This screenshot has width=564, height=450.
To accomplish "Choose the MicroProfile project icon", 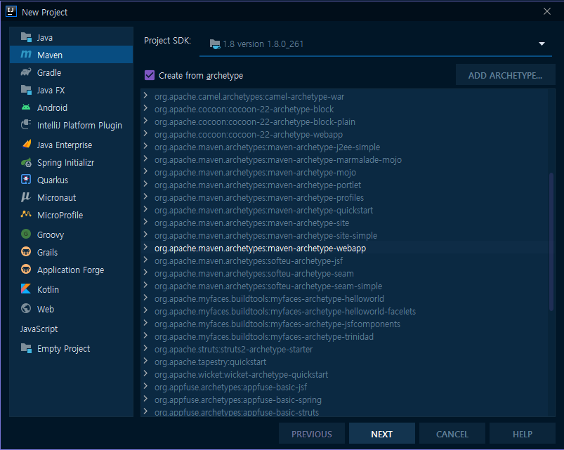I will pos(27,215).
